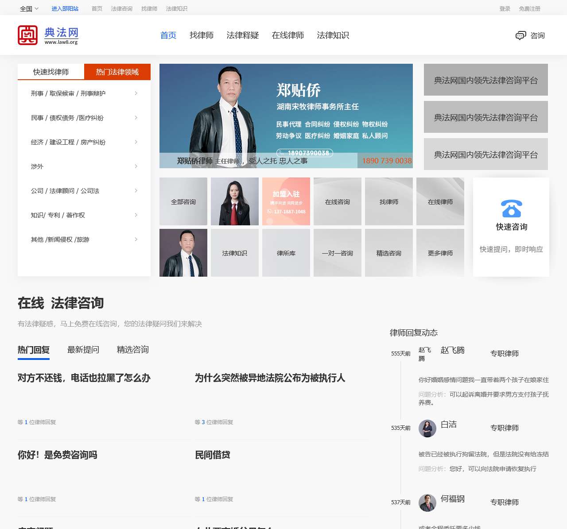This screenshot has height=529, width=567.
Task: Expand 其他 /新闻侵权 category arrow
Action: pos(136,239)
